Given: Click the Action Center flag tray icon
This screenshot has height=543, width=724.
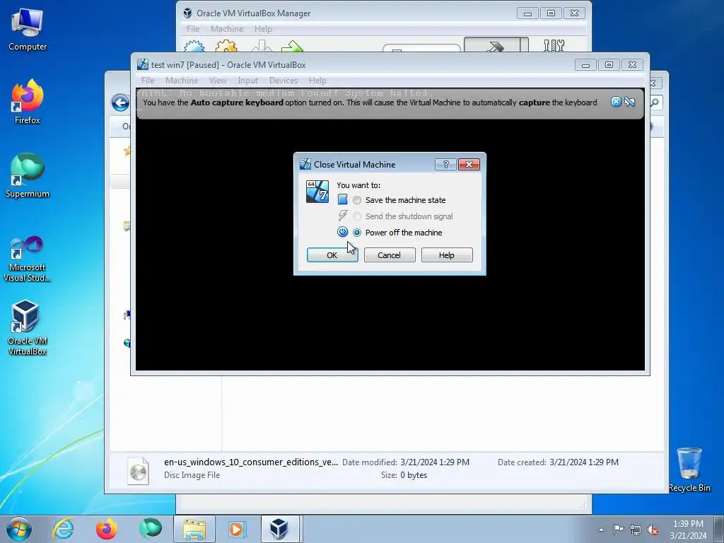Looking at the screenshot, I should (x=618, y=529).
